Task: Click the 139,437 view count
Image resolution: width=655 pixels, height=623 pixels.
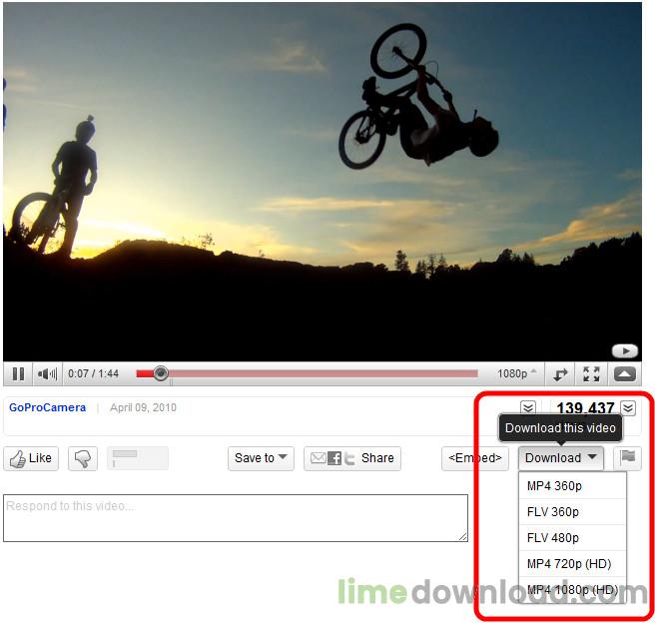Action: [585, 407]
